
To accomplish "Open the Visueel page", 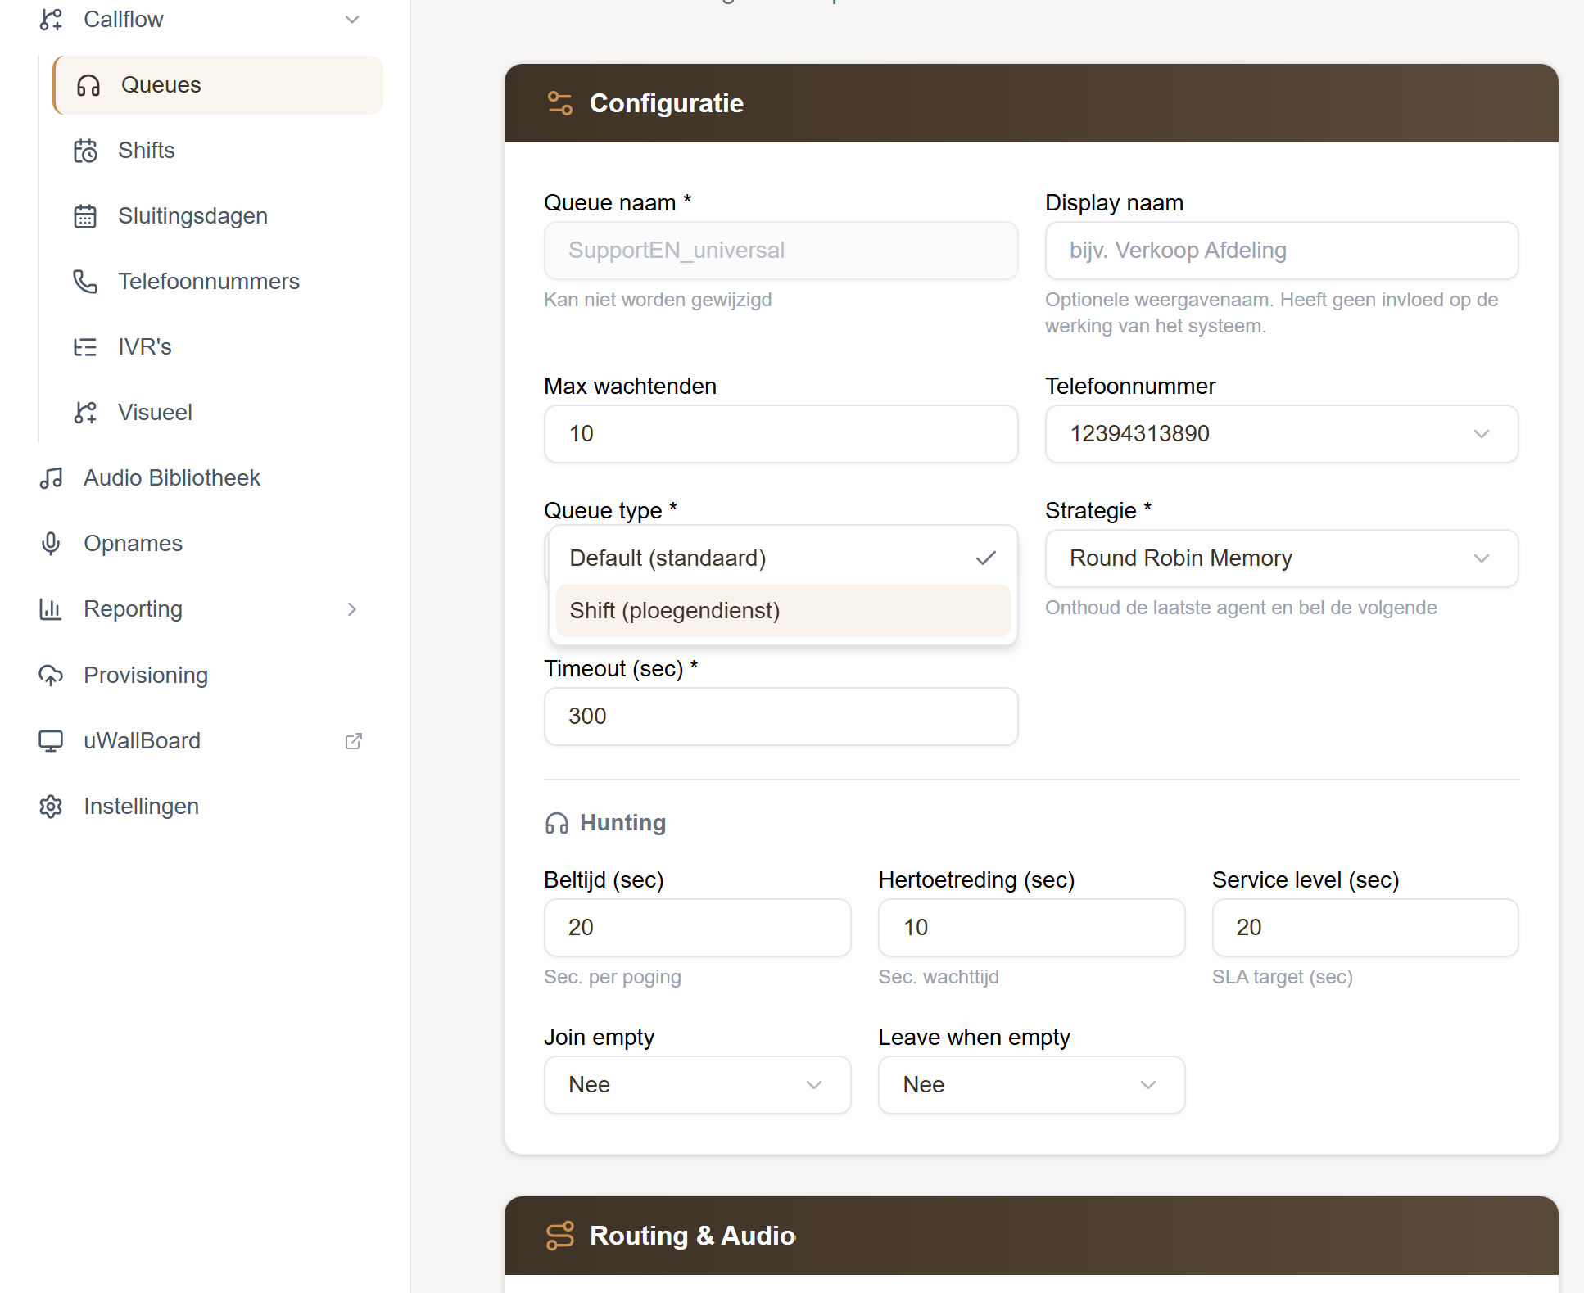I will pyautogui.click(x=218, y=413).
